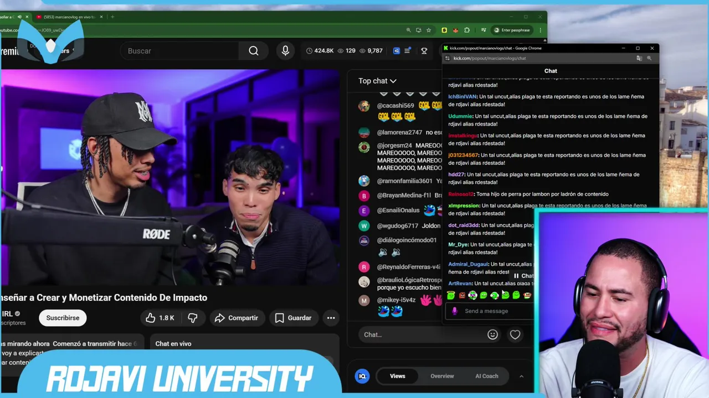Click username Udummie in Kick chat
This screenshot has width=709, height=398.
460,116
